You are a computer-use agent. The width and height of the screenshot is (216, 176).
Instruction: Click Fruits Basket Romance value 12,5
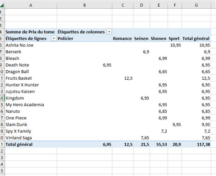coord(129,78)
